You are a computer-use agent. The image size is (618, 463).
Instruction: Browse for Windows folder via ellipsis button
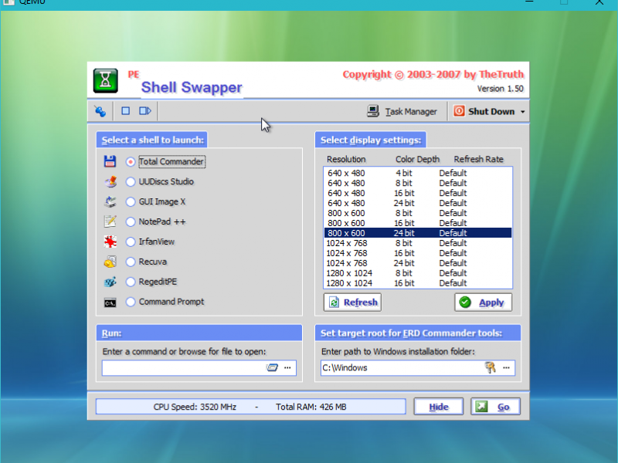[x=507, y=368]
